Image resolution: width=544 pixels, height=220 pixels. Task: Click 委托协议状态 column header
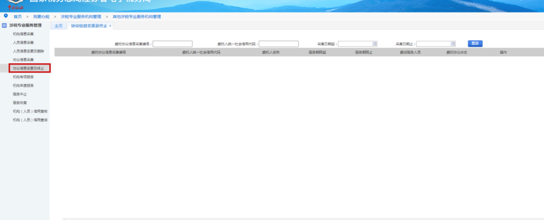456,52
